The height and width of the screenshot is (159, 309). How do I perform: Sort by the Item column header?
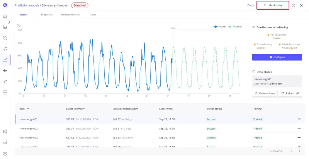tap(22, 109)
